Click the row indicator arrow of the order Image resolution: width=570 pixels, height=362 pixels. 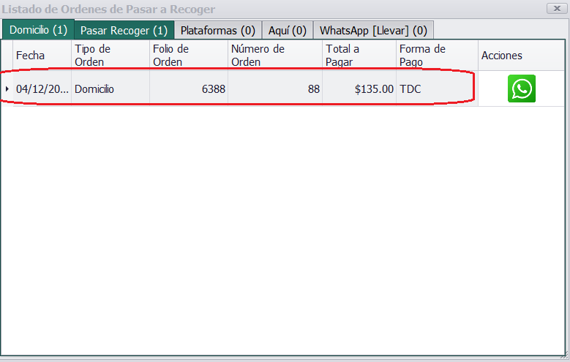(x=7, y=89)
